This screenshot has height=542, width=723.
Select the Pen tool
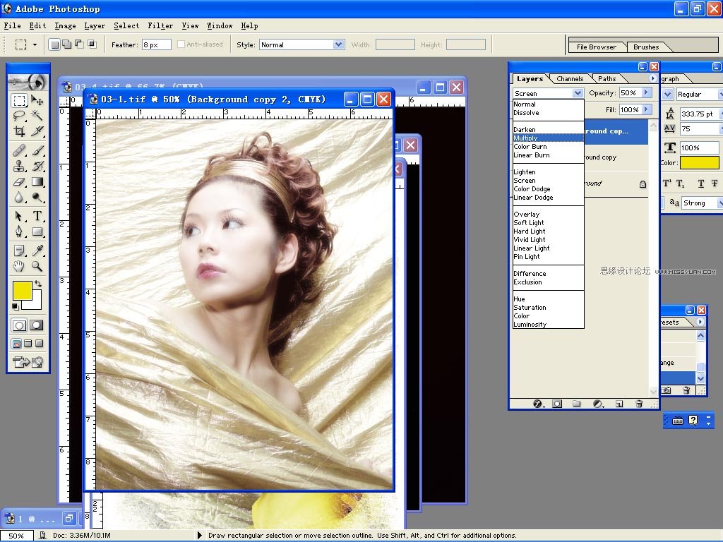point(19,231)
